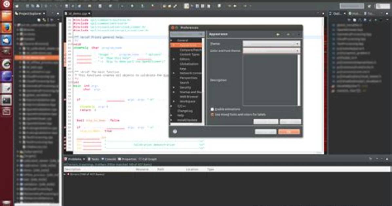The image size is (392, 206).
Task: Open the Ubuntu Dash launcher icon
Action: 6,4
